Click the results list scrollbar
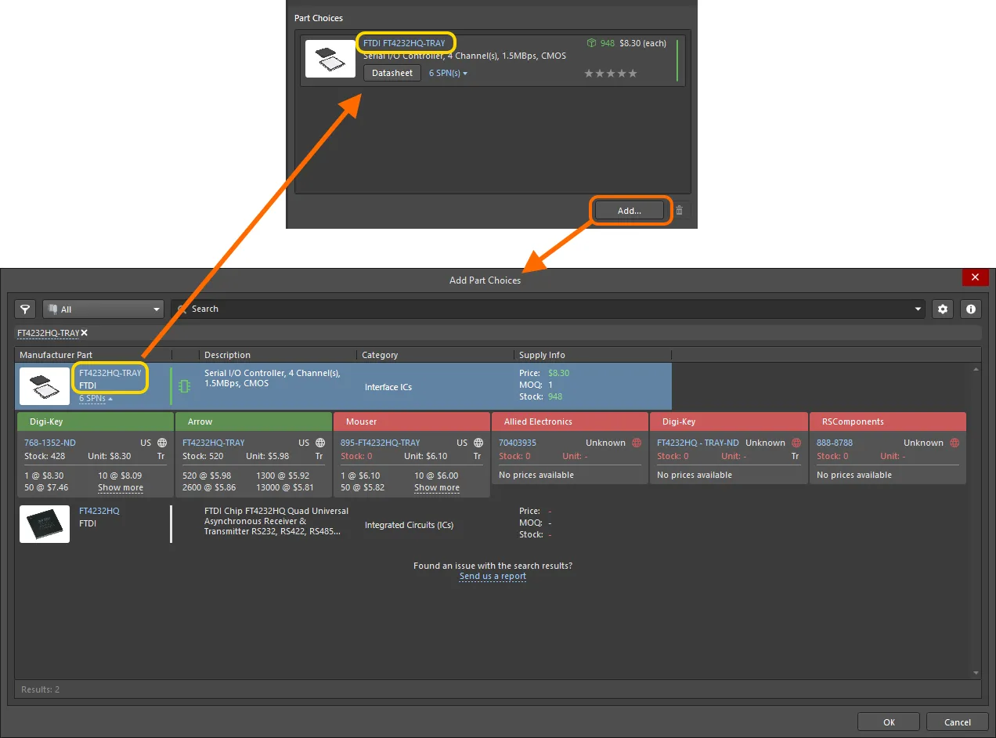The height and width of the screenshot is (738, 996). [976, 520]
